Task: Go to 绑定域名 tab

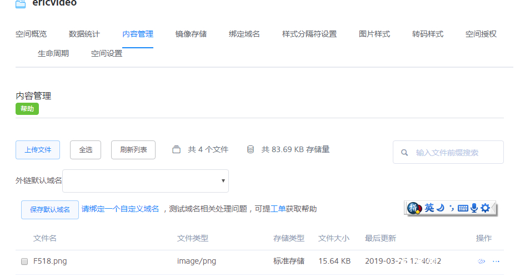Action: pos(244,34)
